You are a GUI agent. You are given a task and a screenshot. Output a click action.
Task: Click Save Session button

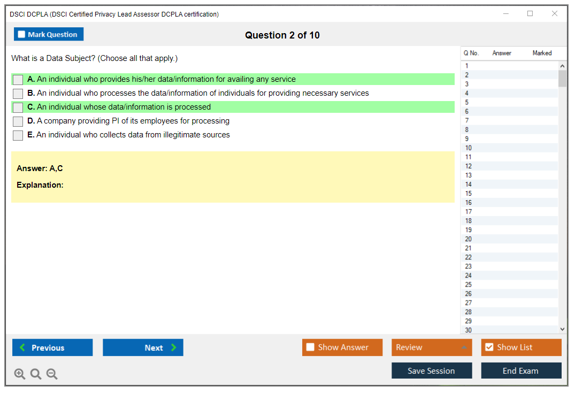point(432,371)
